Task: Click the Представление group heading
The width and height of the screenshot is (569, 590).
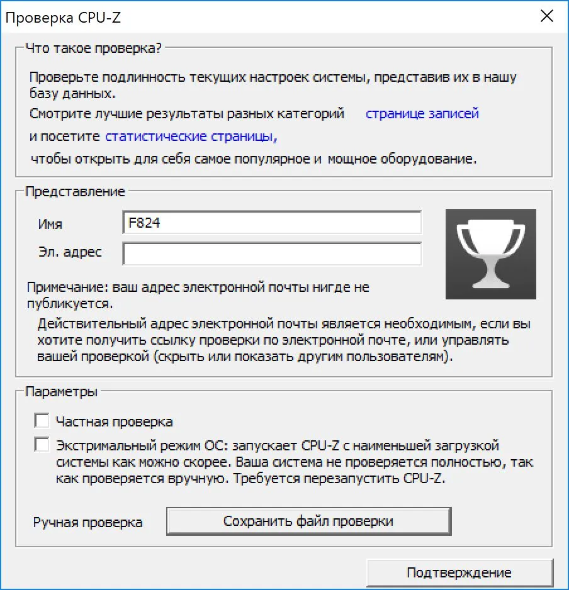Action: point(76,191)
